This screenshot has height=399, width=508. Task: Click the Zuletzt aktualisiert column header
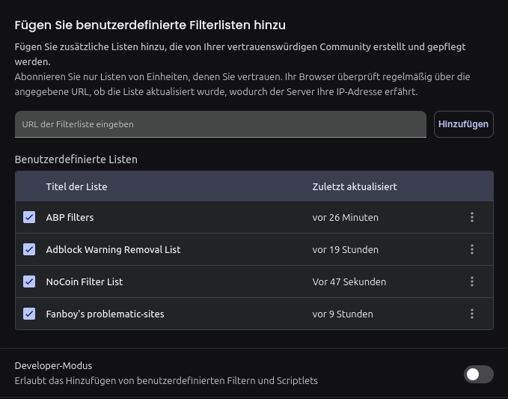point(355,186)
